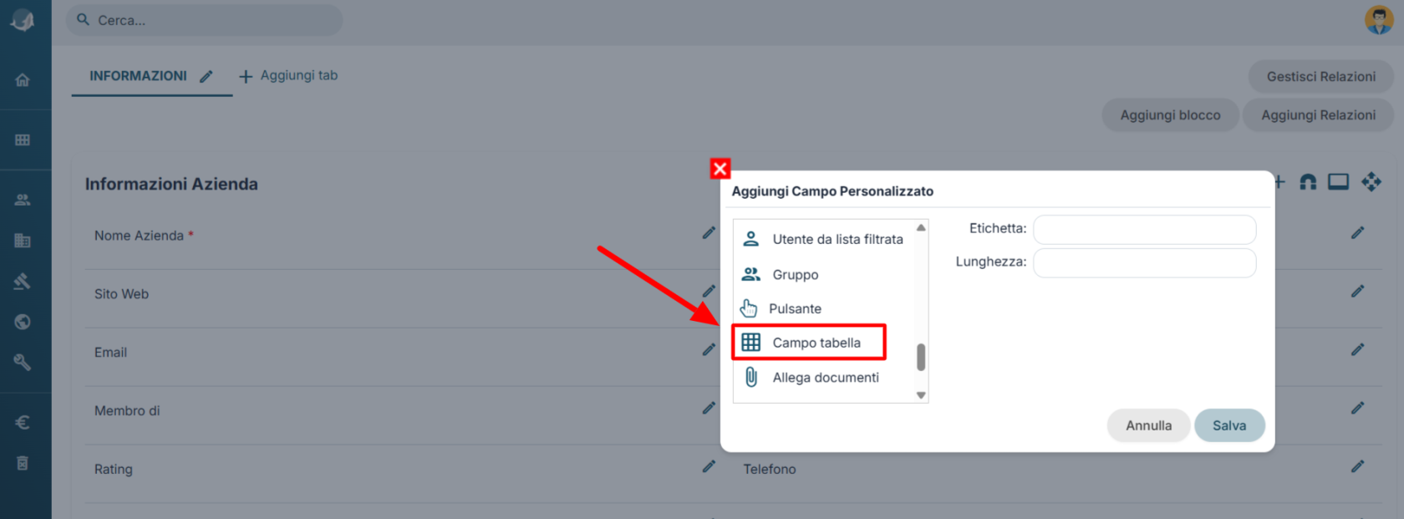Edit the Rating field pencil
This screenshot has width=1404, height=519.
click(709, 466)
